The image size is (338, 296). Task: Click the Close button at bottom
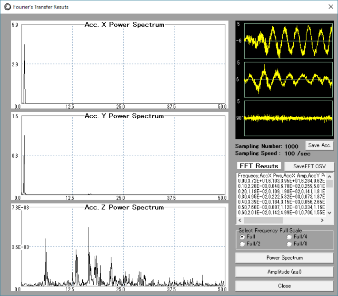click(x=284, y=286)
